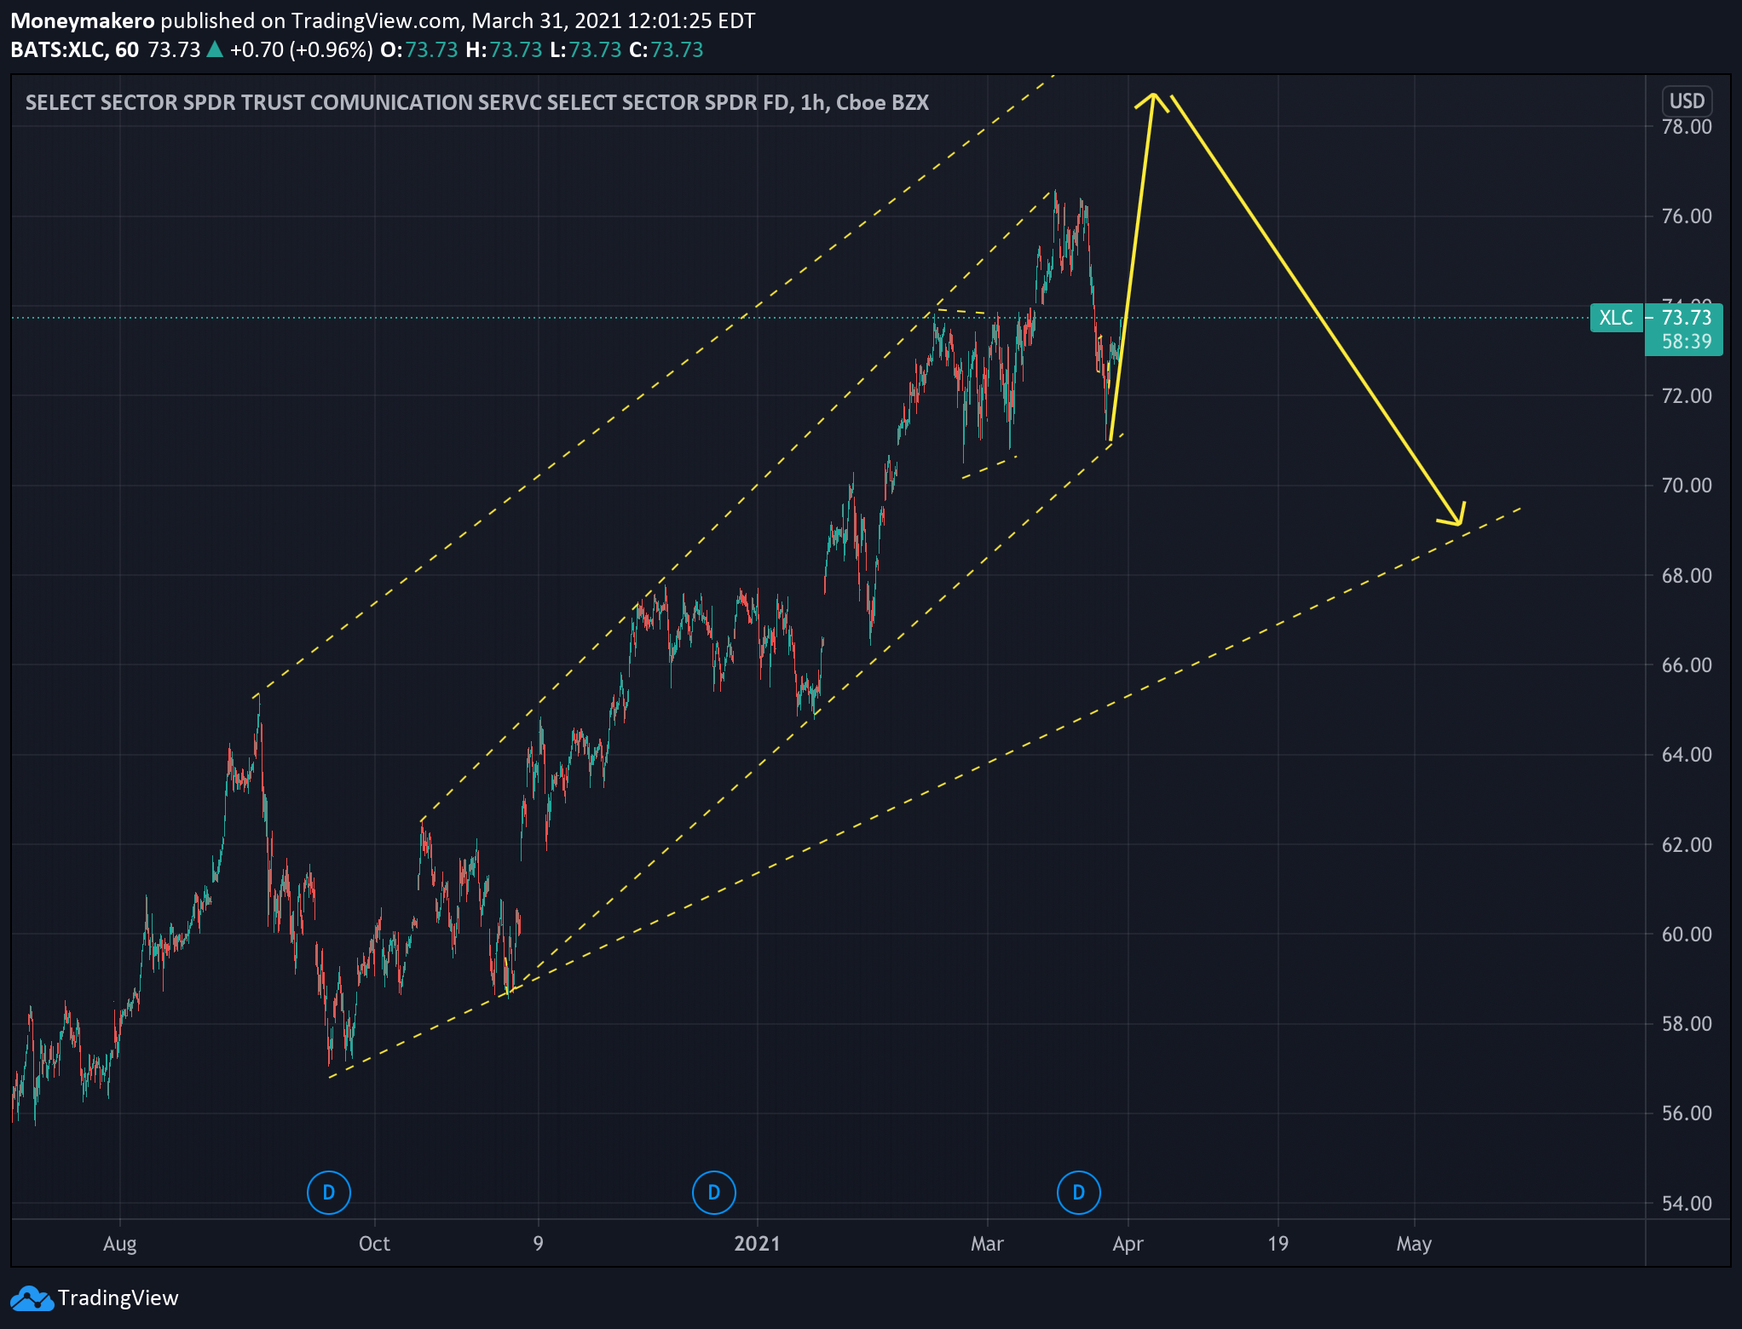Click the USD currency label
The image size is (1742, 1329).
pyautogui.click(x=1687, y=101)
